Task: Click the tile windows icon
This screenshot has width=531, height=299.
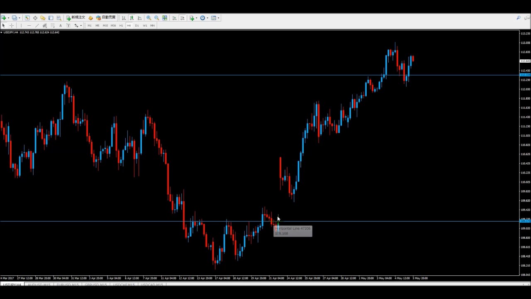Action: pyautogui.click(x=165, y=18)
